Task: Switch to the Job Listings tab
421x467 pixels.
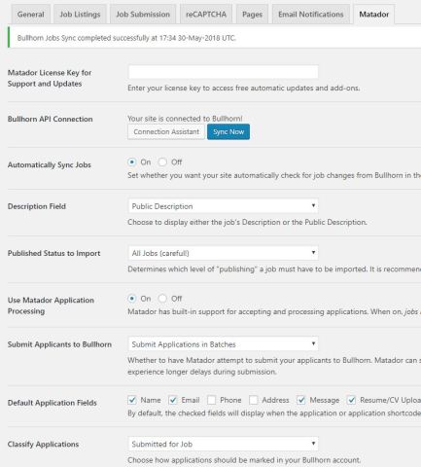Action: 80,15
